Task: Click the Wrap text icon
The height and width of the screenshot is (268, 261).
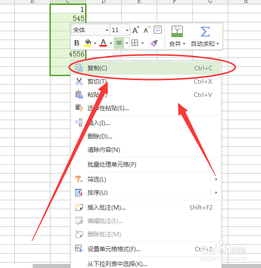Action: point(158,30)
